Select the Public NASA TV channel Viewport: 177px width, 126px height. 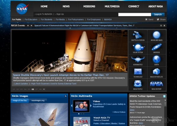pos(96,123)
